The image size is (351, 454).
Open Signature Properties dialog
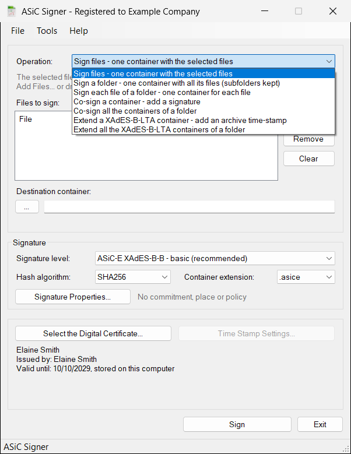(73, 297)
